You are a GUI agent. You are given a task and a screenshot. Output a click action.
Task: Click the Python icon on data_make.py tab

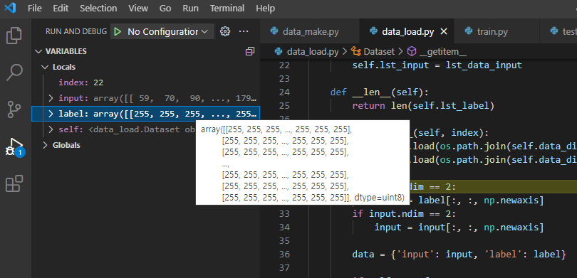tap(274, 31)
